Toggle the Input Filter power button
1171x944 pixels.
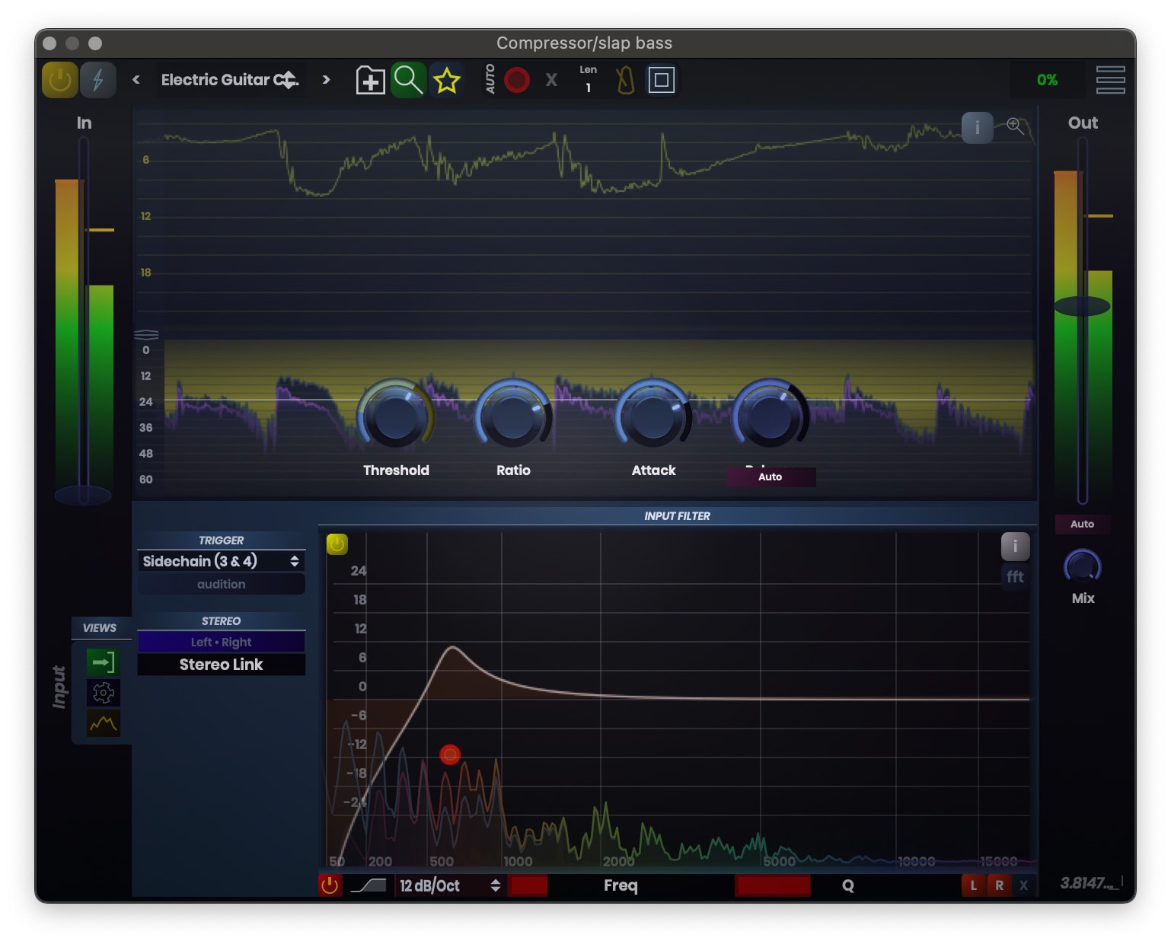point(337,544)
